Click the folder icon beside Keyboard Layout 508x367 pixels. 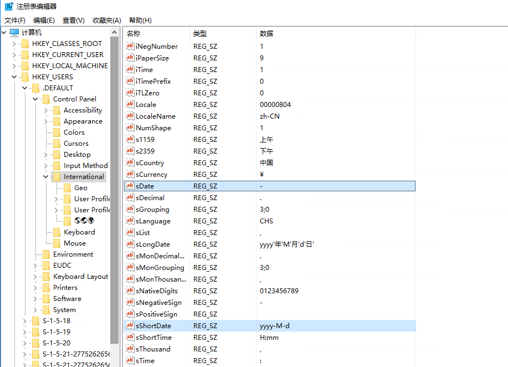[46, 277]
